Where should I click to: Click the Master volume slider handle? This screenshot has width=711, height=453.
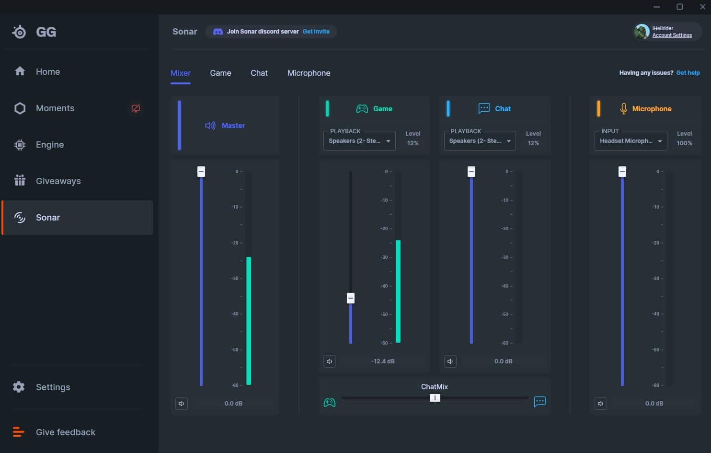[201, 171]
